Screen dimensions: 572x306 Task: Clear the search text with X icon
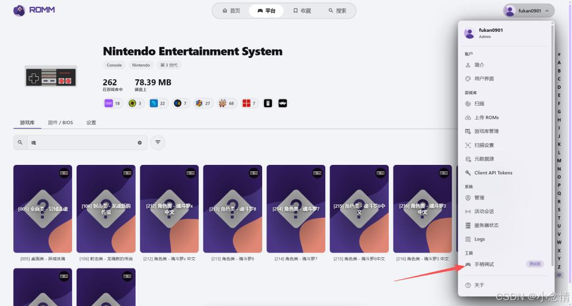(140, 143)
